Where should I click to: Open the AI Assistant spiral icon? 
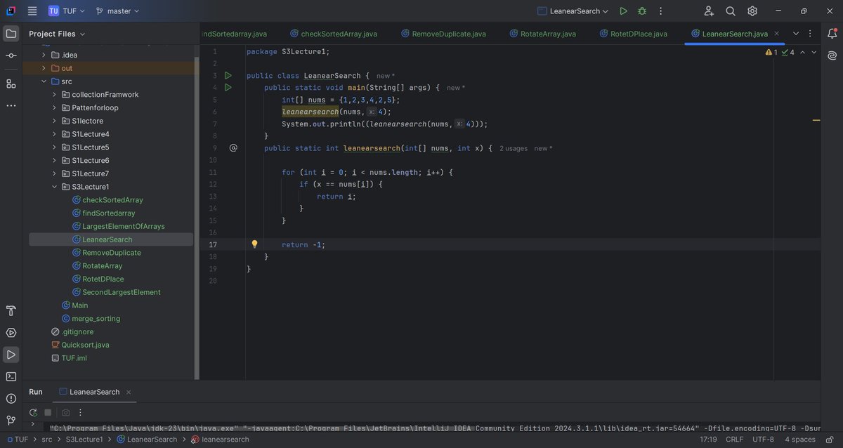click(x=832, y=55)
